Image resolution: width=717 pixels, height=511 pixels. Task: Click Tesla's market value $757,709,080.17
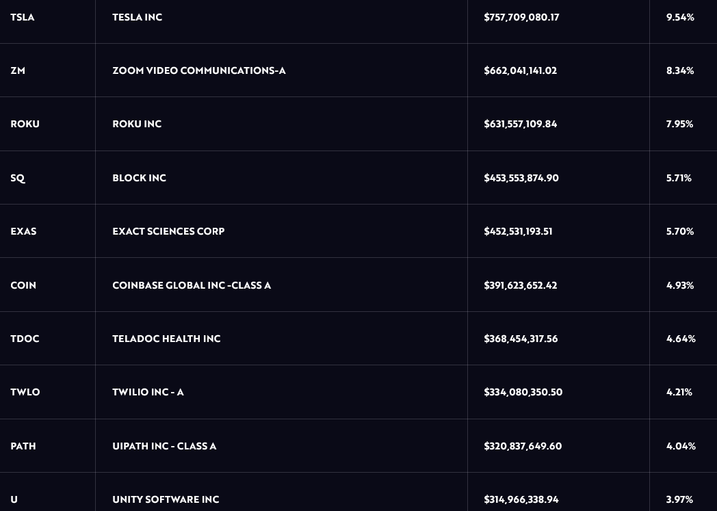pyautogui.click(x=521, y=17)
